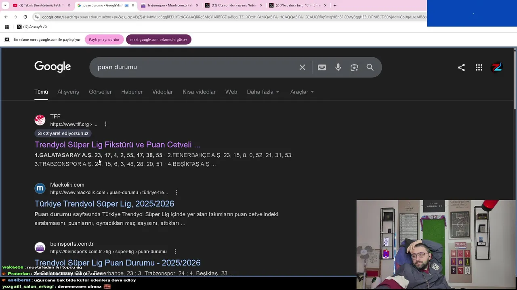Screen dimensions: 517x290
Task: Go back to the previous page
Action: coord(6,17)
